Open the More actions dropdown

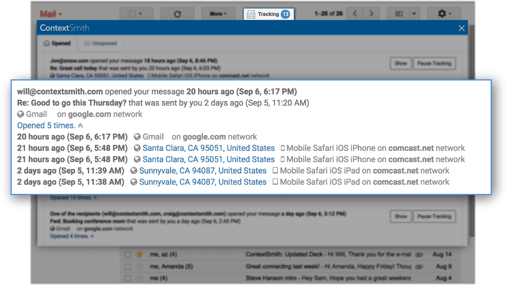pyautogui.click(x=218, y=14)
